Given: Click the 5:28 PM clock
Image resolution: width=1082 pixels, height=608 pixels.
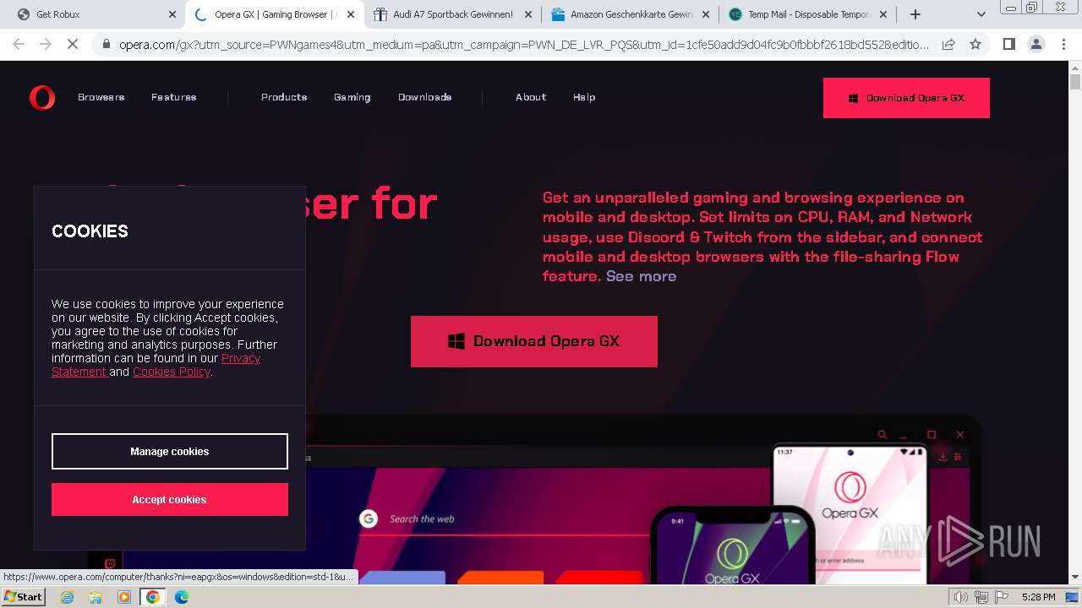Looking at the screenshot, I should click(x=1038, y=597).
